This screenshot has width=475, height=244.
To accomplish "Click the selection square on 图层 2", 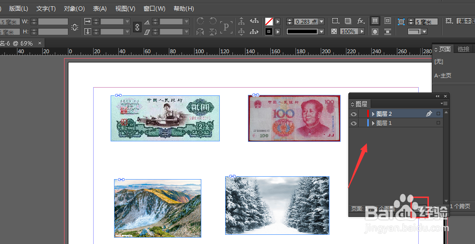I will (438, 114).
